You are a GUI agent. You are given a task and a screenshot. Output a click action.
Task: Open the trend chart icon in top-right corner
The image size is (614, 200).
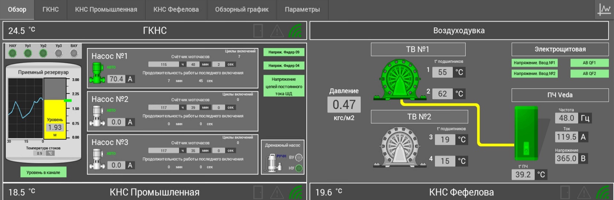(x=604, y=9)
